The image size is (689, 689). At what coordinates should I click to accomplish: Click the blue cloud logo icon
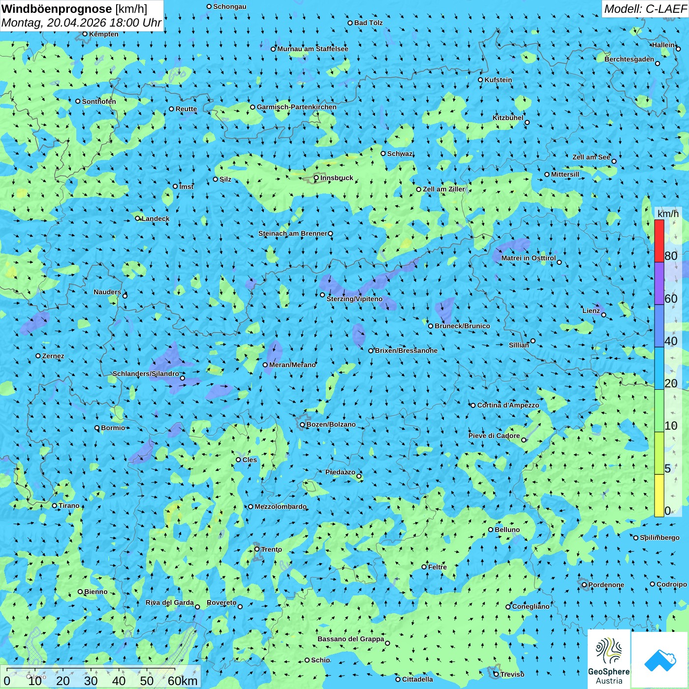(x=660, y=660)
